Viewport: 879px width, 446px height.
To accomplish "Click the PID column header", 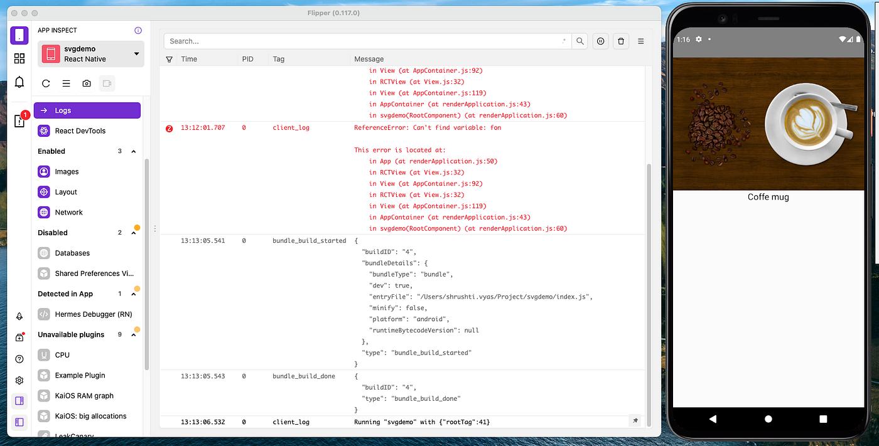I will [247, 59].
